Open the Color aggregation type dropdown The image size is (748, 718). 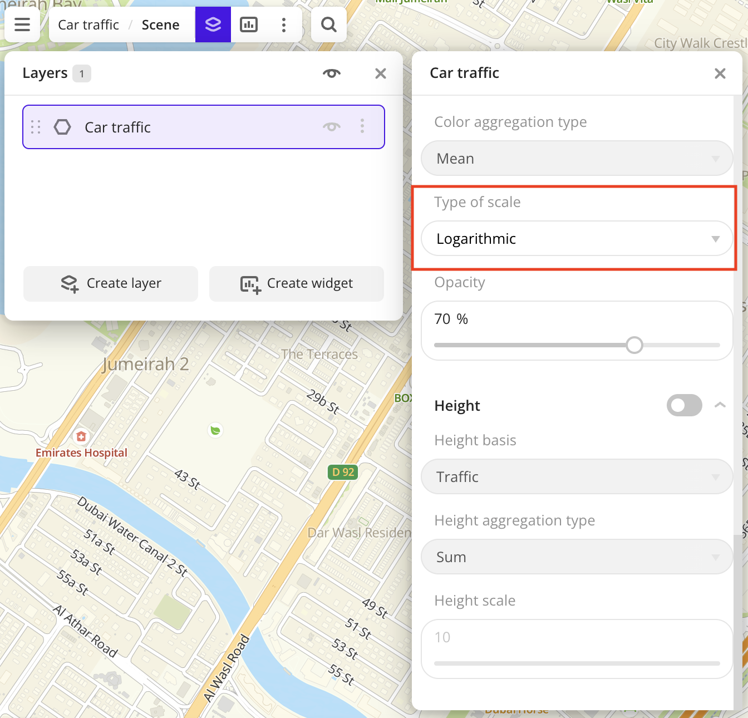[x=577, y=158]
